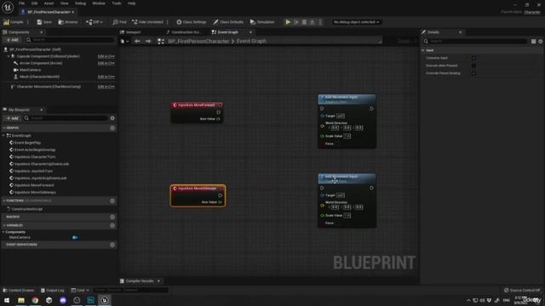Image resolution: width=545 pixels, height=306 pixels.
Task: Add new variable via Variables plus icon
Action: 112,225
